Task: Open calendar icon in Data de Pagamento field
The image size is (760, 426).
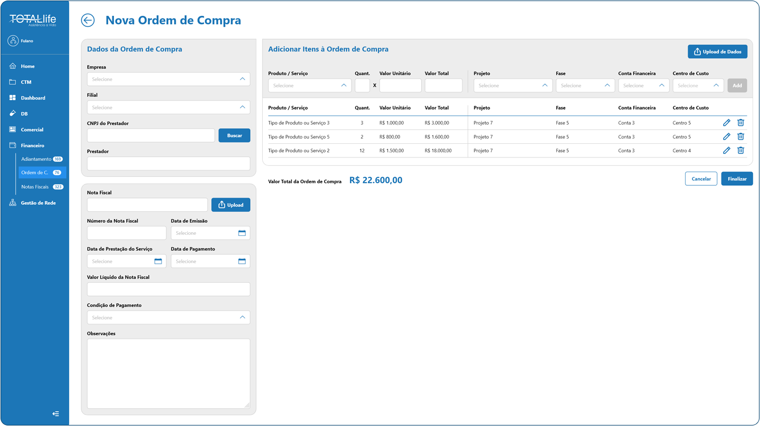Action: (242, 261)
